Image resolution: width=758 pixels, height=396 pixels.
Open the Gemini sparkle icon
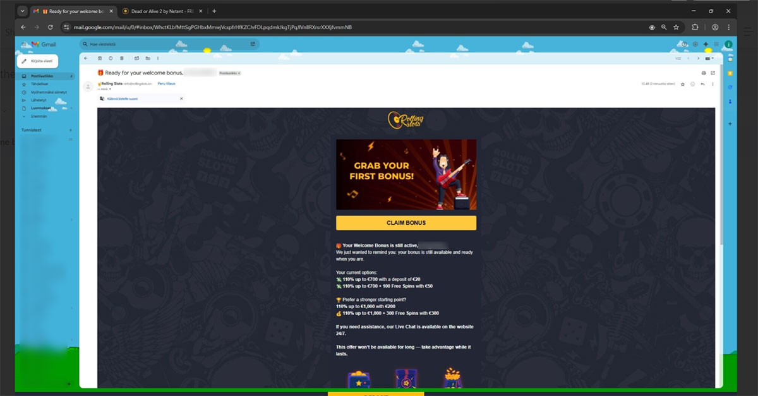coord(706,44)
